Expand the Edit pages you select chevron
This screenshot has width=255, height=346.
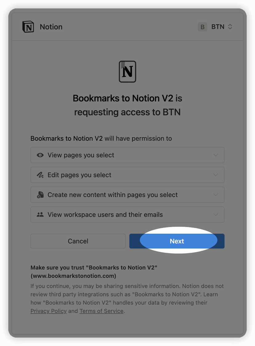[216, 175]
